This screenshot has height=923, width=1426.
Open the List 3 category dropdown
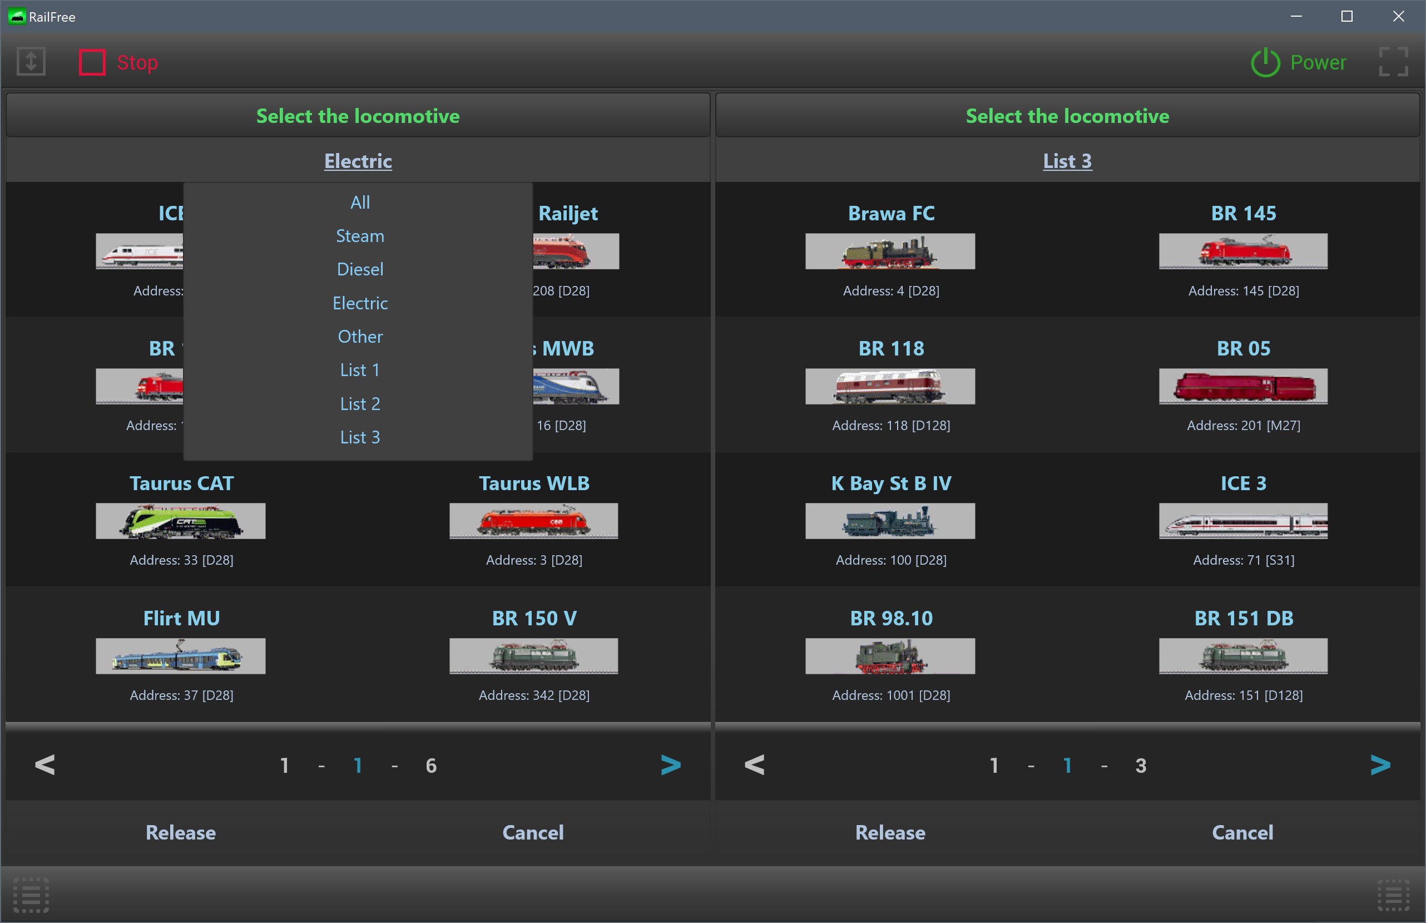point(1067,161)
